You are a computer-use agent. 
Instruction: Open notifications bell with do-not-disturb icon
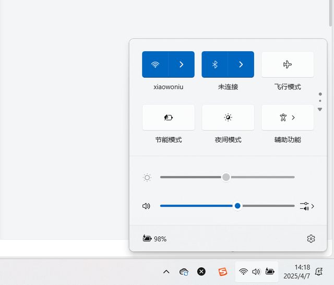point(319,271)
